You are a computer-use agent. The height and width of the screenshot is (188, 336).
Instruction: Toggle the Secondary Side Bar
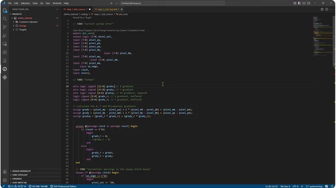pyautogui.click(x=308, y=3)
